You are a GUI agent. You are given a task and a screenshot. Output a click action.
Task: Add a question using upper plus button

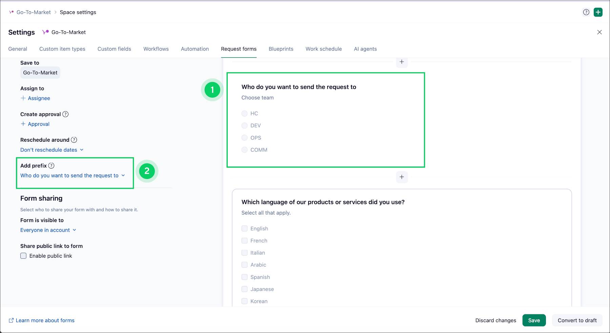402,62
